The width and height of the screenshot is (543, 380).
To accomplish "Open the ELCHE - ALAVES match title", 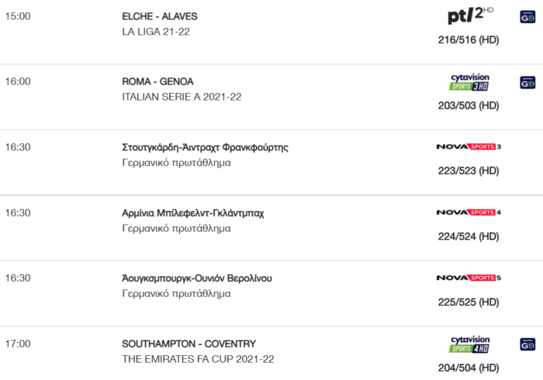I will 160,16.
